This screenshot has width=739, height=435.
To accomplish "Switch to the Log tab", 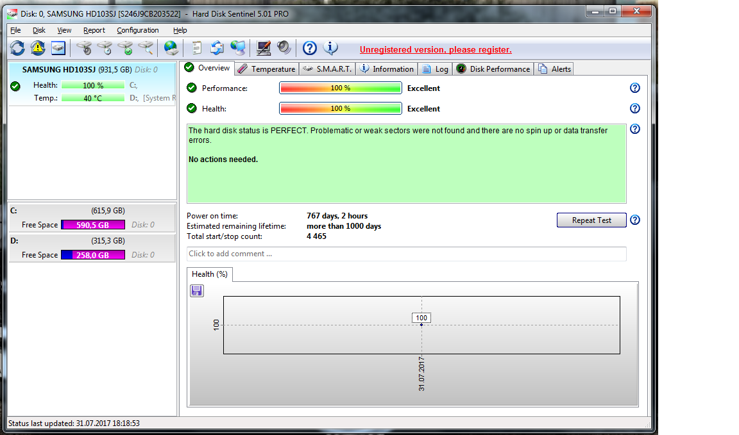I will (x=435, y=69).
